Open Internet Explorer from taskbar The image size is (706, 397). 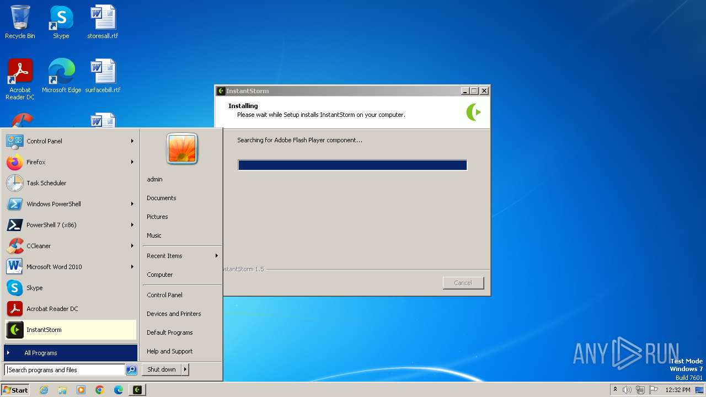point(44,390)
